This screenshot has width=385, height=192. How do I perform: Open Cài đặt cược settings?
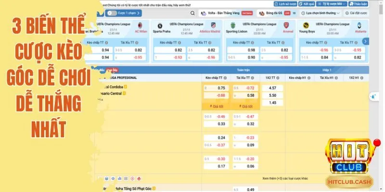click(369, 13)
